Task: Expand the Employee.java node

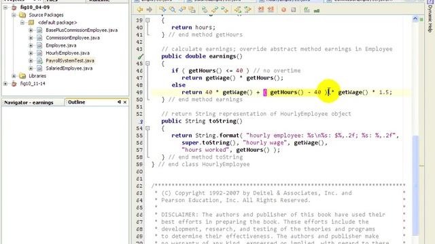Action: [x=31, y=45]
